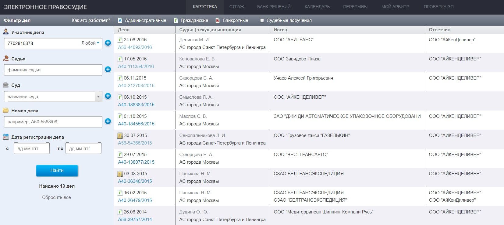504x225 pixels.
Task: Open case А40-184556/2015
Action: [136, 124]
